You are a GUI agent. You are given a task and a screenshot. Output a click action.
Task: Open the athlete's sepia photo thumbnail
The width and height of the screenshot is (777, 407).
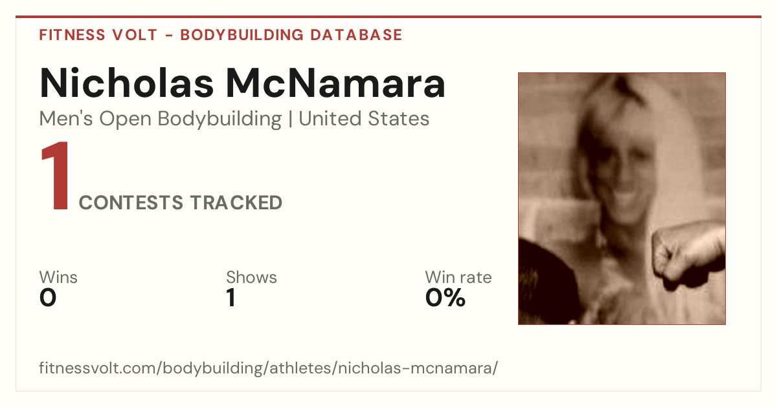(x=622, y=198)
